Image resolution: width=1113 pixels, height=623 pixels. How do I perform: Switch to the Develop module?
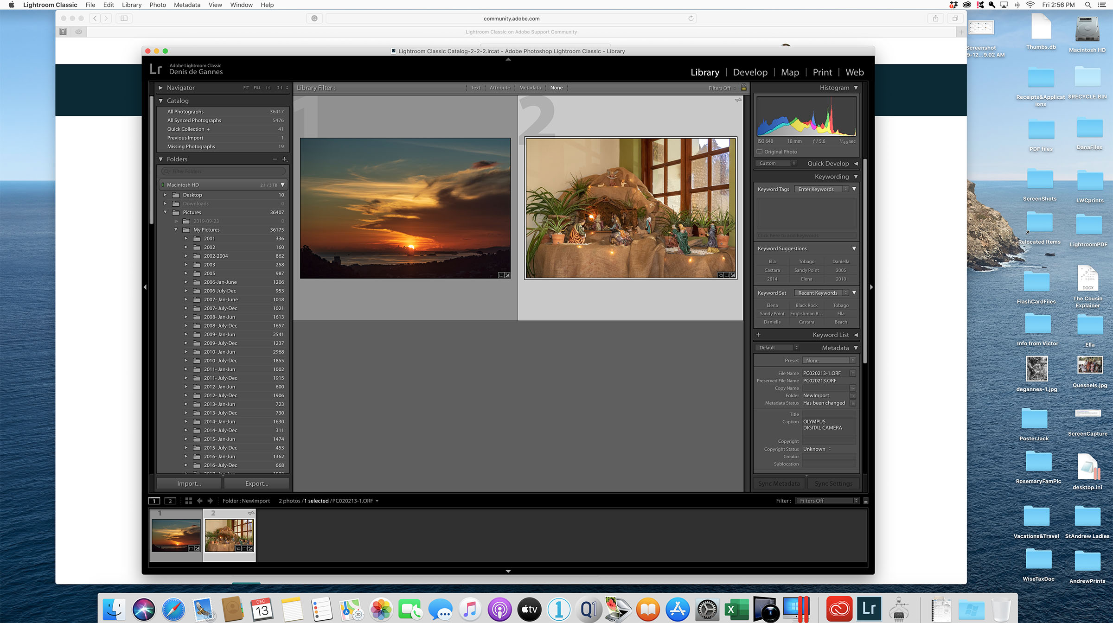click(750, 72)
